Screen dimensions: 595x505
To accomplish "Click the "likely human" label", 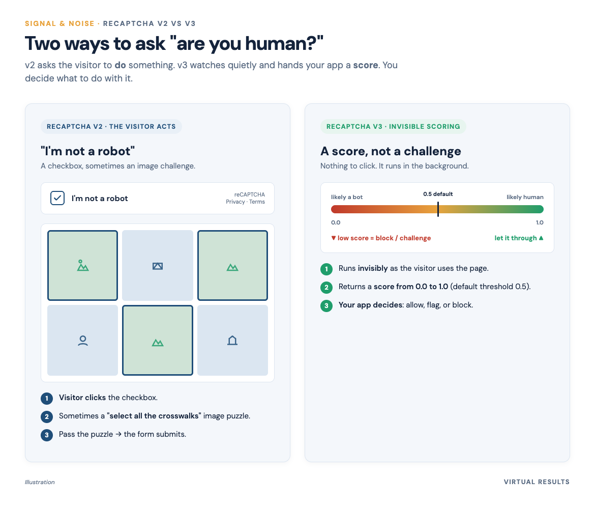I will (525, 197).
